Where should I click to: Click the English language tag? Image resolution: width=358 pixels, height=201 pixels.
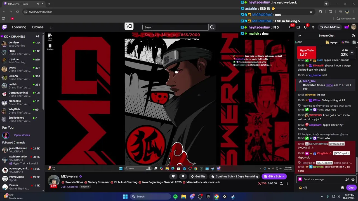click(85, 187)
